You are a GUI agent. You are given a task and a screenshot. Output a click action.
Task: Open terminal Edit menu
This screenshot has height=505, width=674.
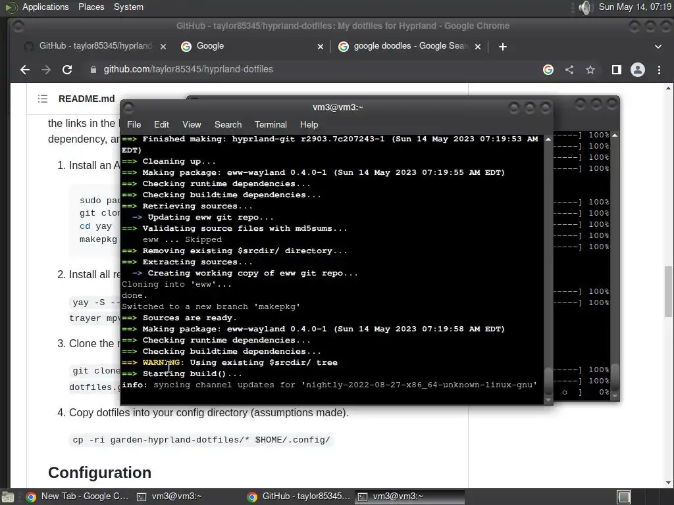(161, 124)
